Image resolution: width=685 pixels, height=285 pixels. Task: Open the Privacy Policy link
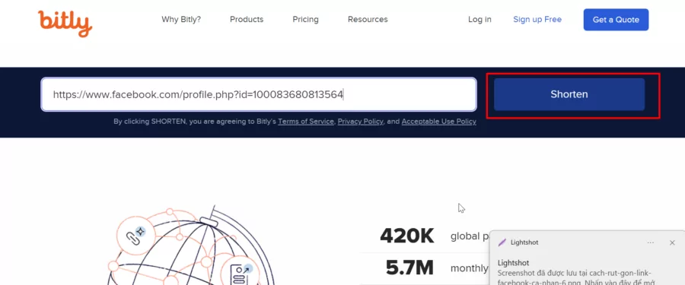[361, 122]
